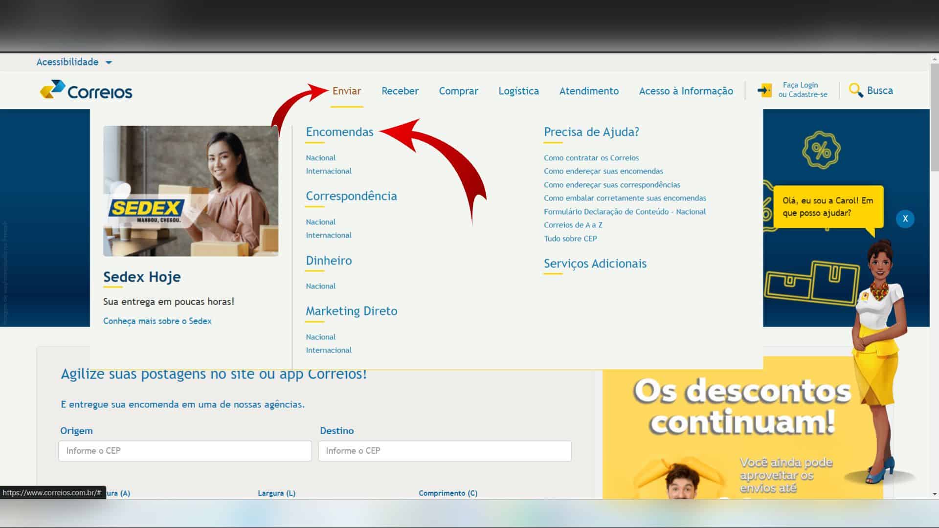The image size is (939, 528).
Task: Open the Marketing Direto heading
Action: (x=351, y=311)
